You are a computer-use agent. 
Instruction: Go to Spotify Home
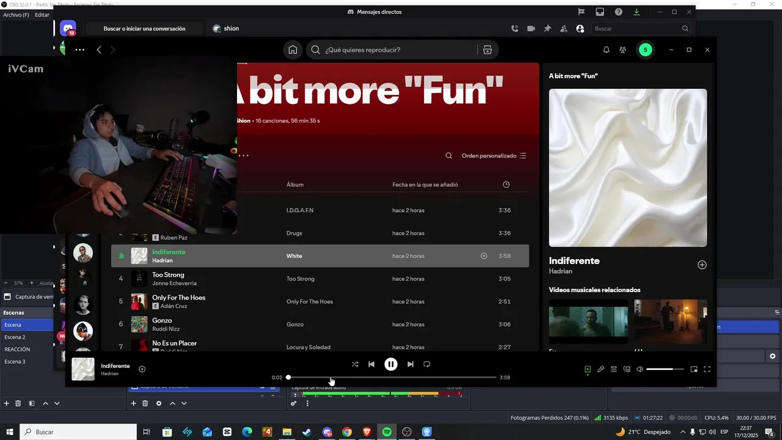click(293, 50)
